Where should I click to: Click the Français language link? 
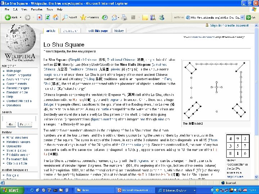[x=13, y=175]
